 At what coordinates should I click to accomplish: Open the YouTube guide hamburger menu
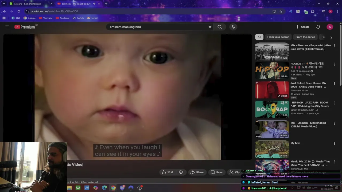pyautogui.click(x=7, y=27)
